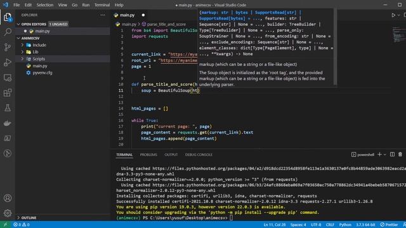Click CRLF line ending status item
Screen dimensions: 406x228
coord(330,225)
